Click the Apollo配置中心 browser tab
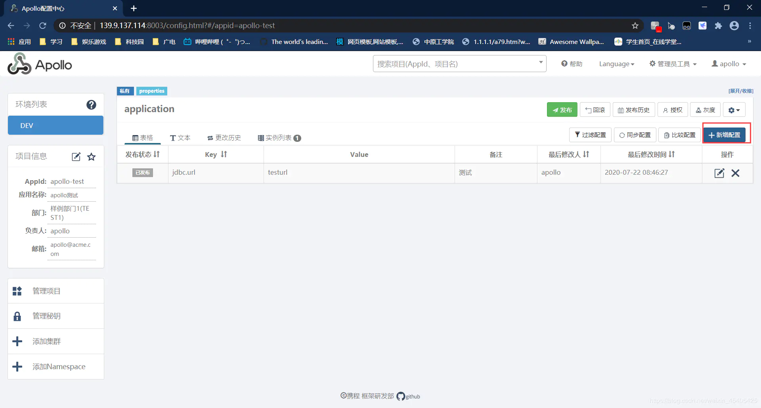Viewport: 761px width, 408px height. point(63,8)
